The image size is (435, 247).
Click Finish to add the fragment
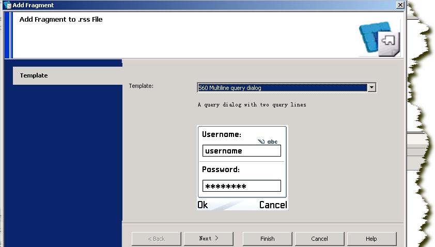pos(268,239)
